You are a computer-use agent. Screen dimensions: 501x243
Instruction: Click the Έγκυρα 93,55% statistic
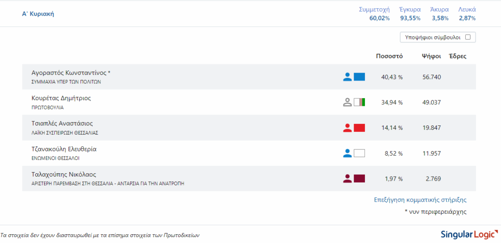point(410,14)
